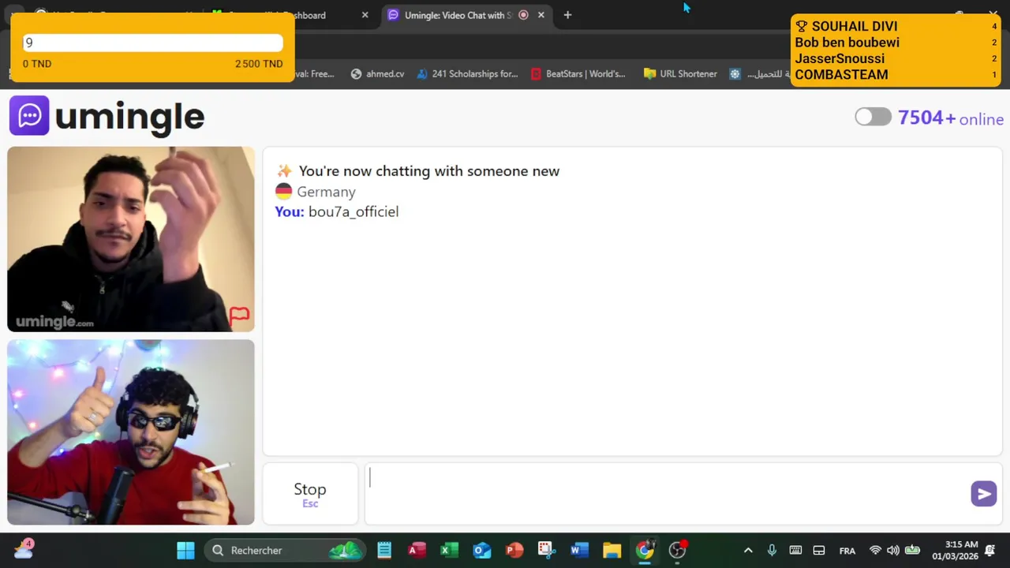The image size is (1010, 568).
Task: Open Word from the taskbar
Action: coord(579,551)
